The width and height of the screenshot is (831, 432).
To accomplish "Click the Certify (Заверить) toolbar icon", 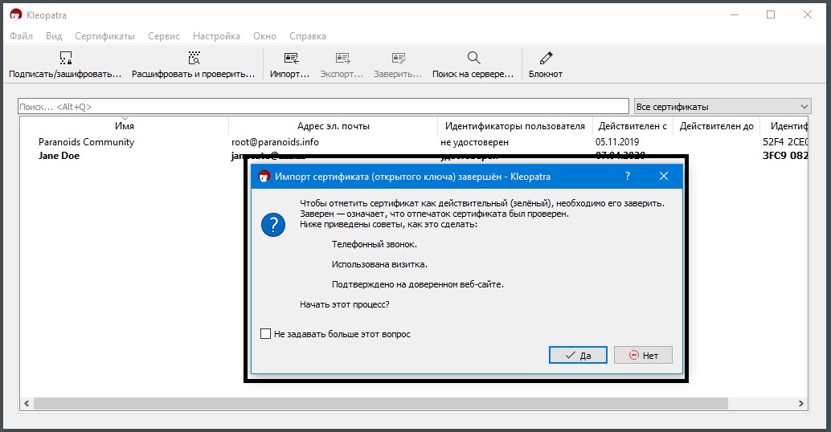I will pos(398,58).
